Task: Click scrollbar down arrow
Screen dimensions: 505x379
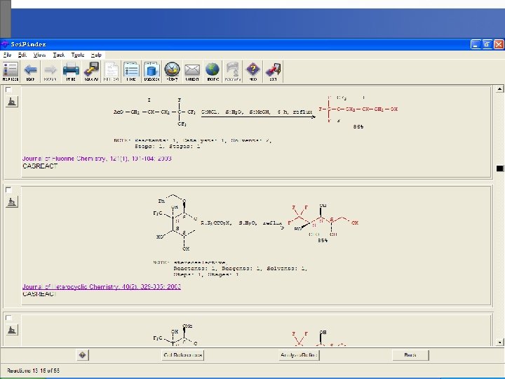Action: tap(499, 343)
